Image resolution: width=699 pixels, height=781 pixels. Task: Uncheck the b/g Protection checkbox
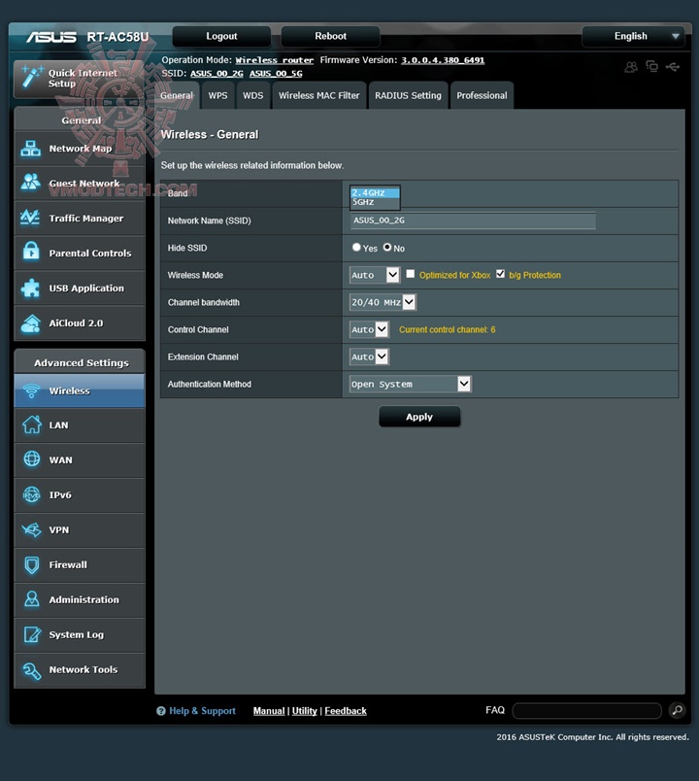[500, 274]
